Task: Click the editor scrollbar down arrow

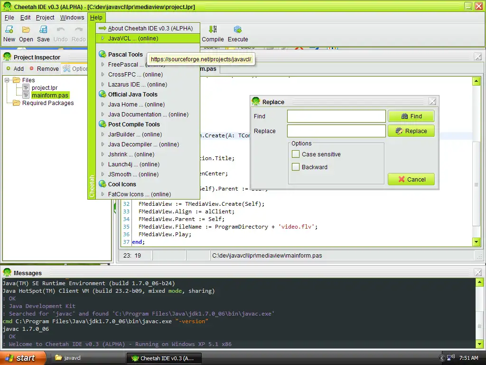Action: [x=476, y=242]
